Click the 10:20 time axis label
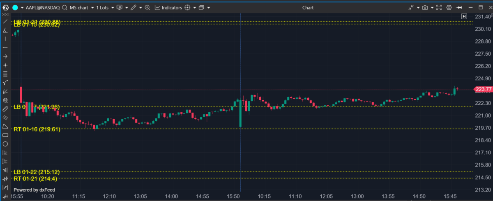The width and height of the screenshot is (493, 201). point(48,197)
